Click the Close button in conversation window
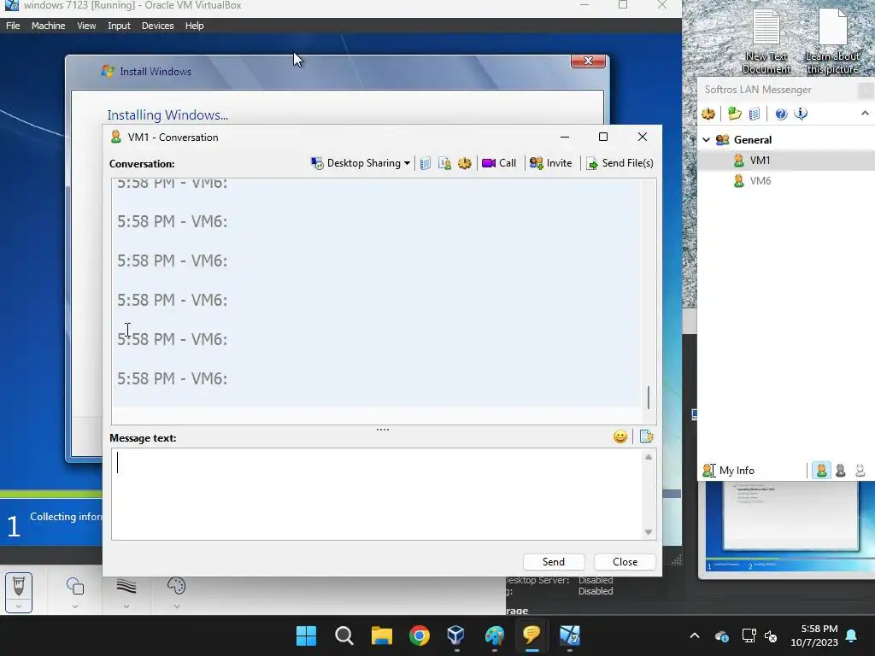Screen dimensions: 875x656 click(625, 562)
